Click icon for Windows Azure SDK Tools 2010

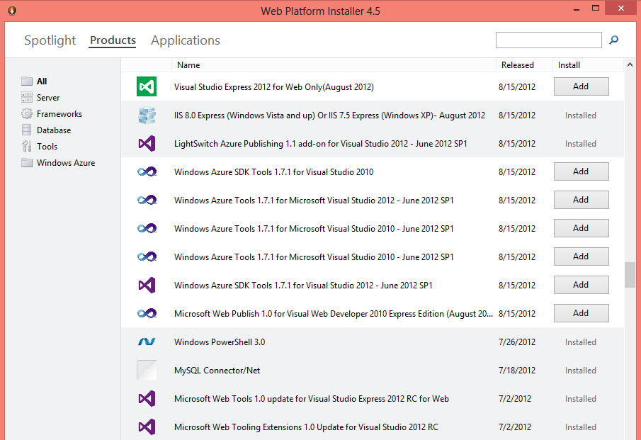[147, 171]
